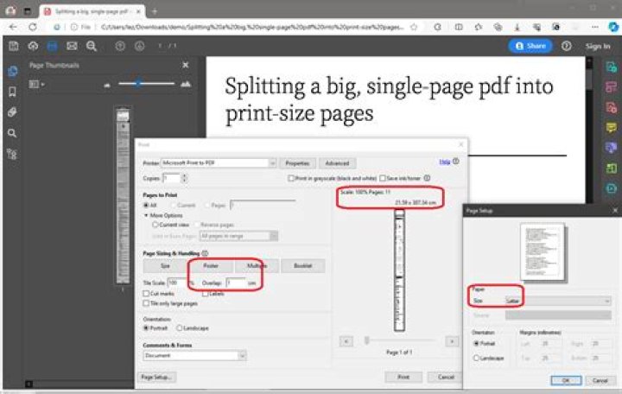Select the Booklet page sizing tab
Screen dimensions: 622x394
pyautogui.click(x=302, y=266)
